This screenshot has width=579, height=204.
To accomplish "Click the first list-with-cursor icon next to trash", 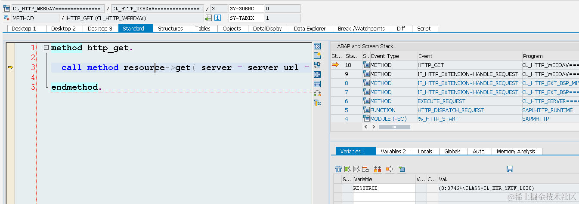I will [347, 169].
